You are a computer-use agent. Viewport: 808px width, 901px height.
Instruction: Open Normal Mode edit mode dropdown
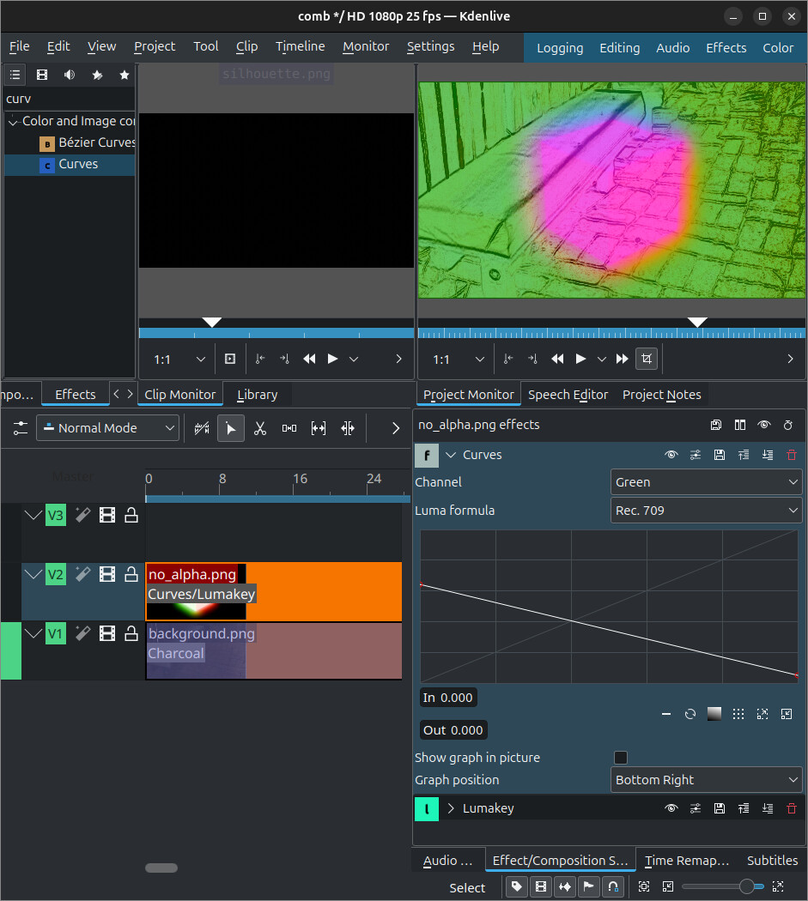pos(107,428)
